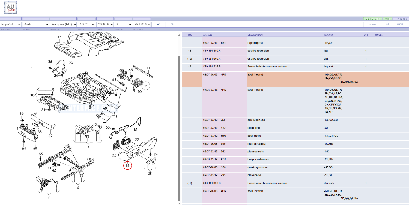Open the MENU button
Viewport: 409px width, 205px height.
[x=401, y=19]
